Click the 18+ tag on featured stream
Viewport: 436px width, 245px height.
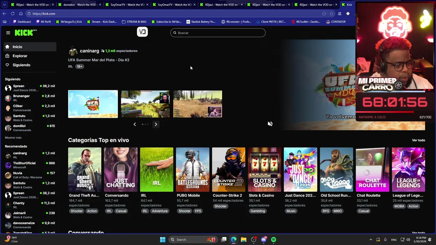coord(79,66)
